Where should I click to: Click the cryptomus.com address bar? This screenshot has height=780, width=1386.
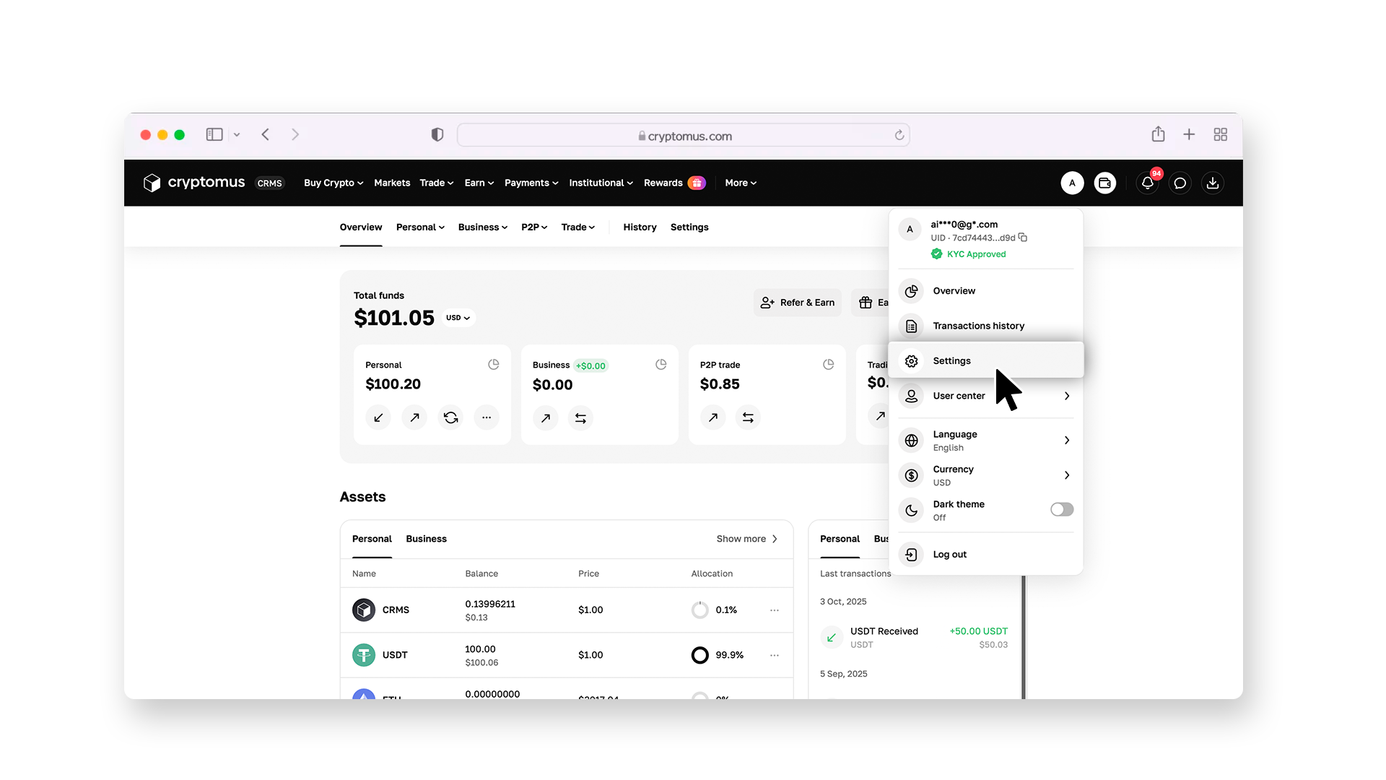point(683,136)
